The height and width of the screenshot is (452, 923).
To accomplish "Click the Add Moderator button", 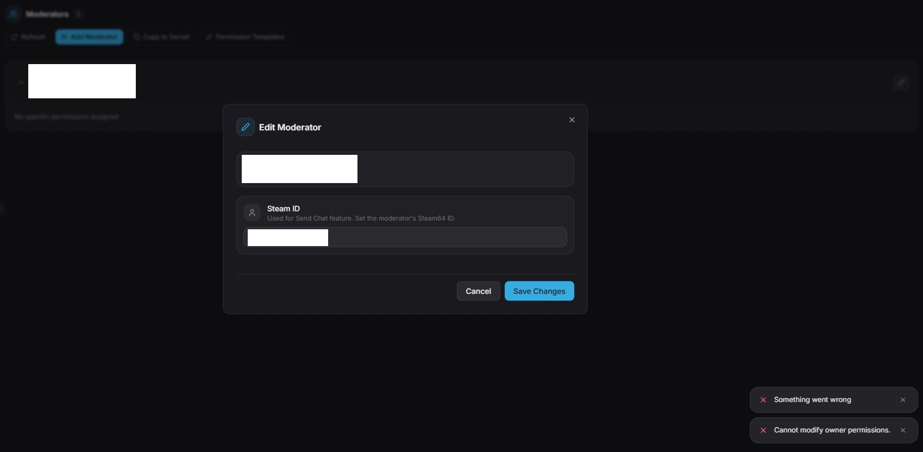I will (x=89, y=37).
